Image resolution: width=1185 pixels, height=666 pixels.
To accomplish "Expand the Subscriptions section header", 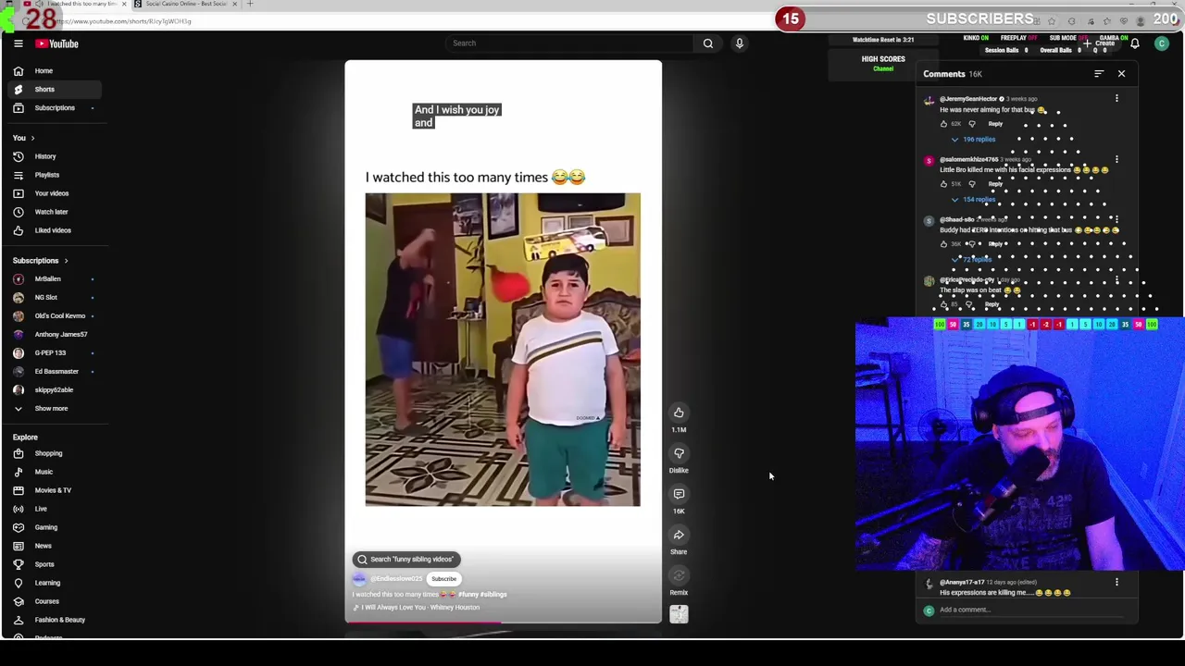I will pos(40,261).
